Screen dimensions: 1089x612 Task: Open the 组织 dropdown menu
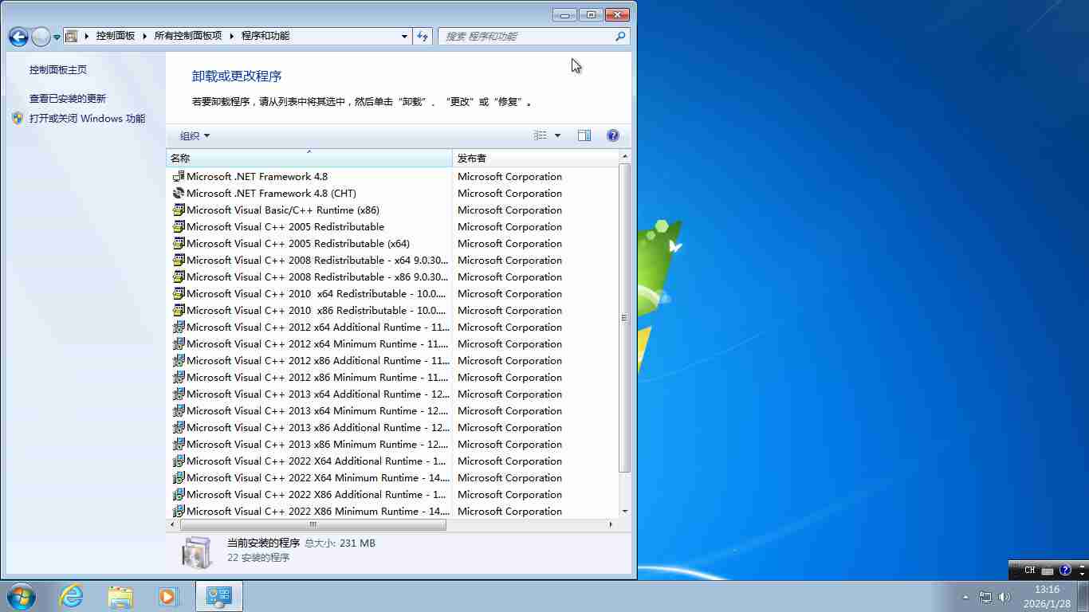click(x=195, y=136)
